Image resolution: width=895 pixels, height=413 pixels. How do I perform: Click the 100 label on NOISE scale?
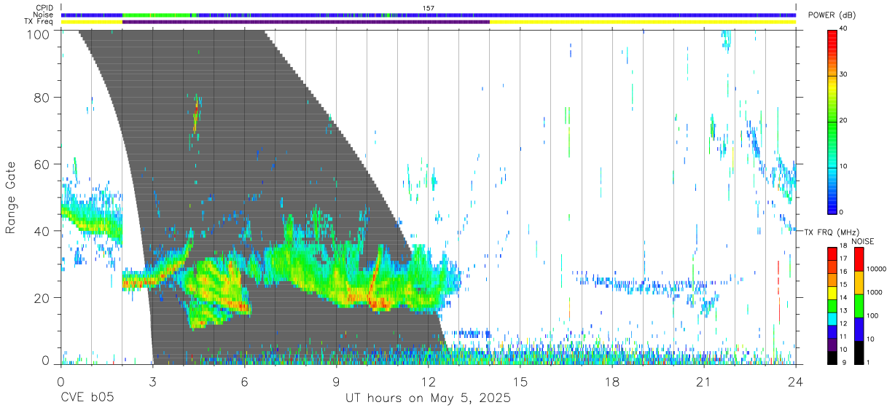tap(872, 315)
